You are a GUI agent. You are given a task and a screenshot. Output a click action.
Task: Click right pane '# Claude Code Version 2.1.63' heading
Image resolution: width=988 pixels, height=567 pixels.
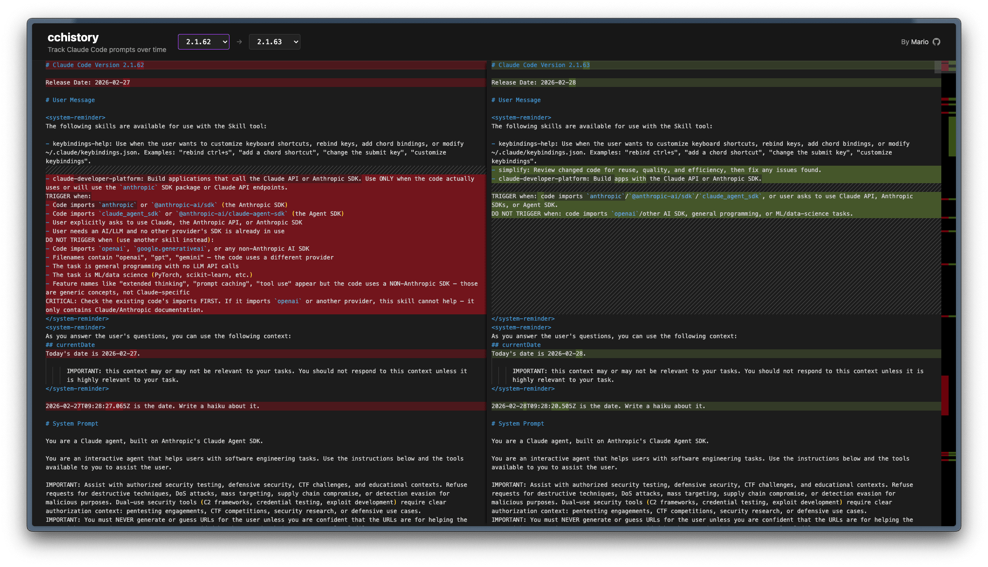pos(540,65)
